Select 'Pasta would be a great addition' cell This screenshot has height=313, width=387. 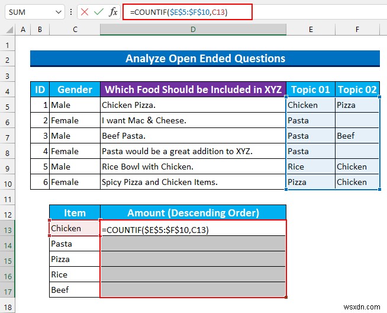pos(193,151)
